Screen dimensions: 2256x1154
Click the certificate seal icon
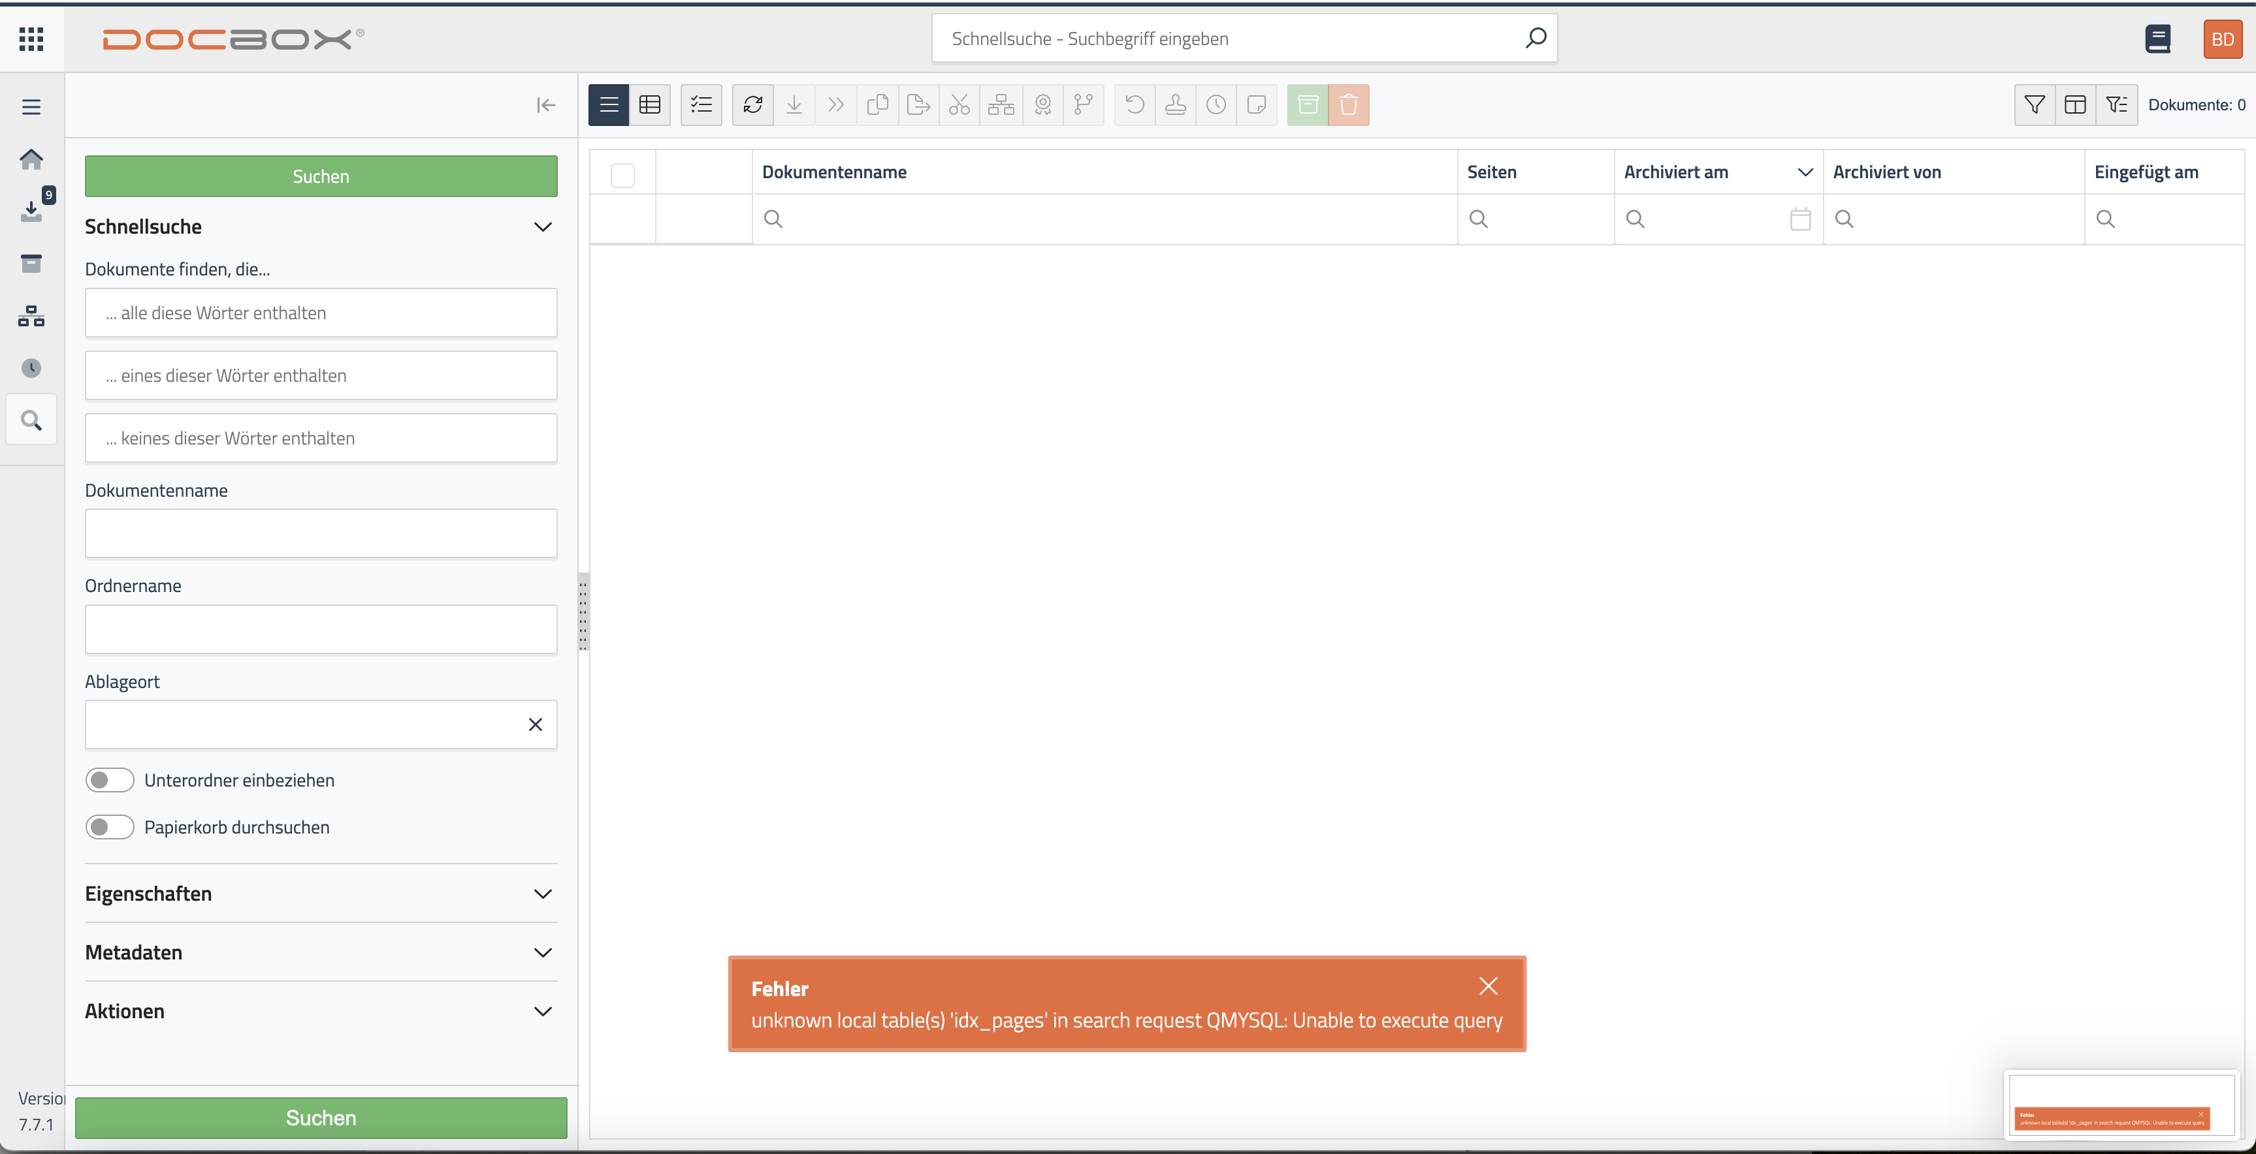[1043, 105]
